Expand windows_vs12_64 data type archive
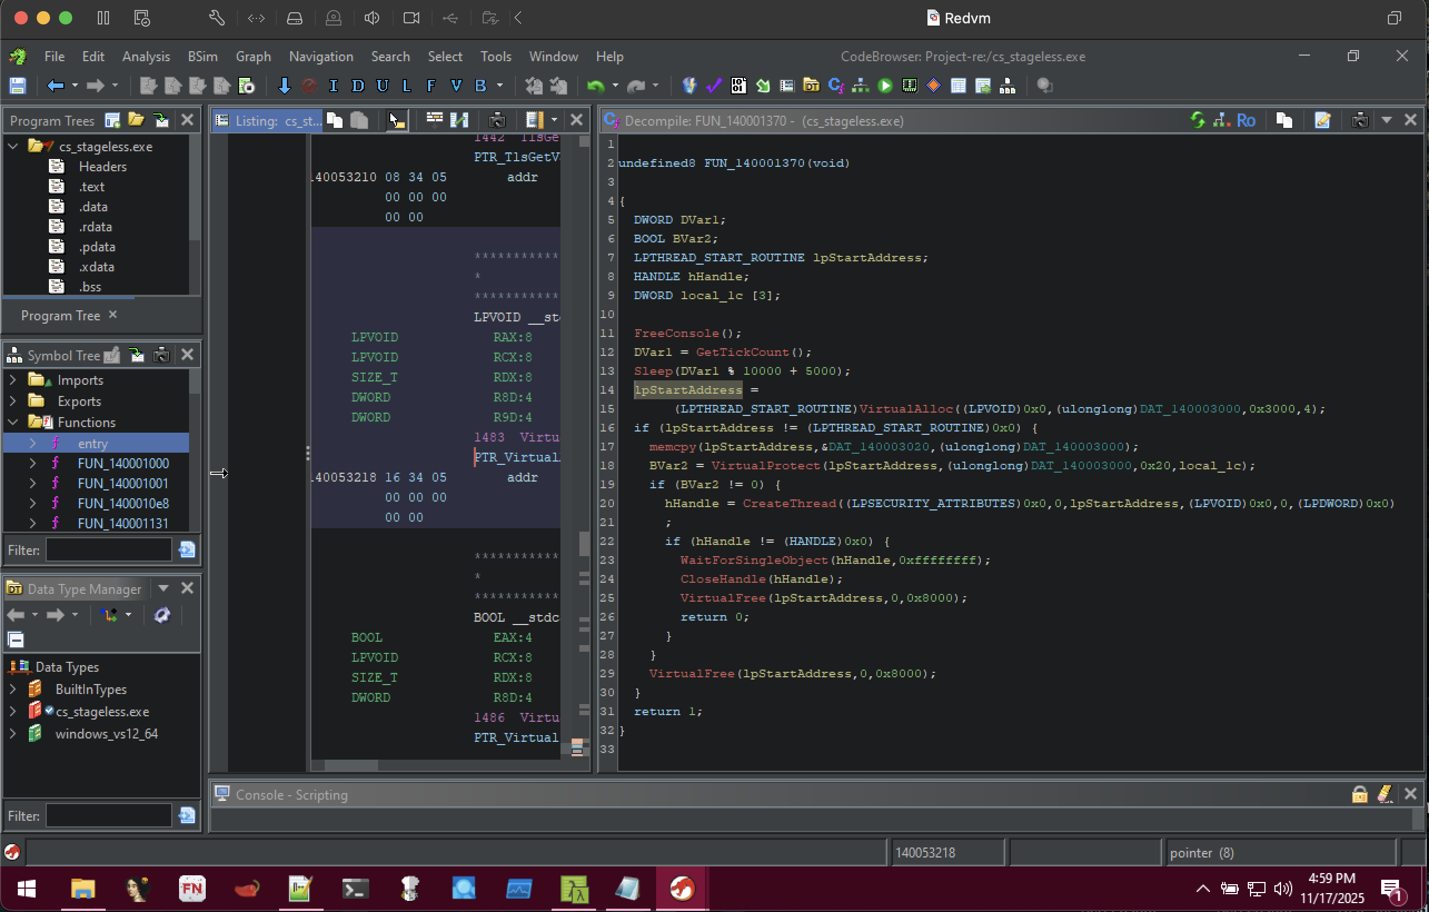 [x=12, y=733]
